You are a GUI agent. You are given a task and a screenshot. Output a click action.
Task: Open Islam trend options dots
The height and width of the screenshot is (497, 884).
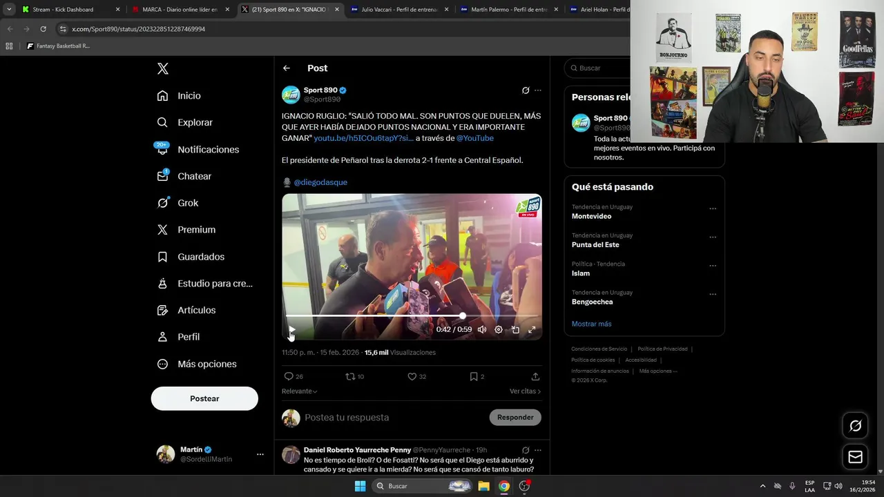713,265
